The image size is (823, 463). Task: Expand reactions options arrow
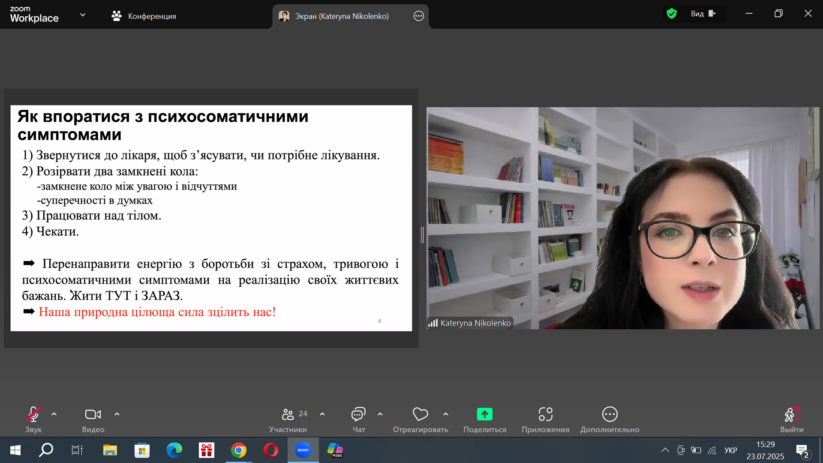pos(446,414)
